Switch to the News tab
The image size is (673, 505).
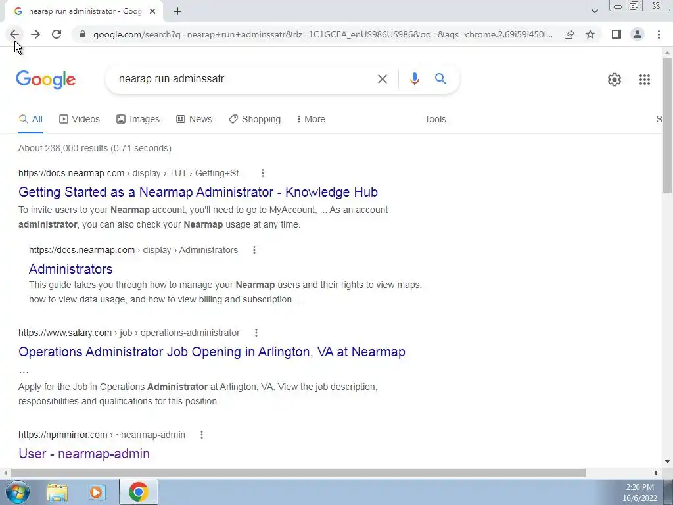coord(194,120)
